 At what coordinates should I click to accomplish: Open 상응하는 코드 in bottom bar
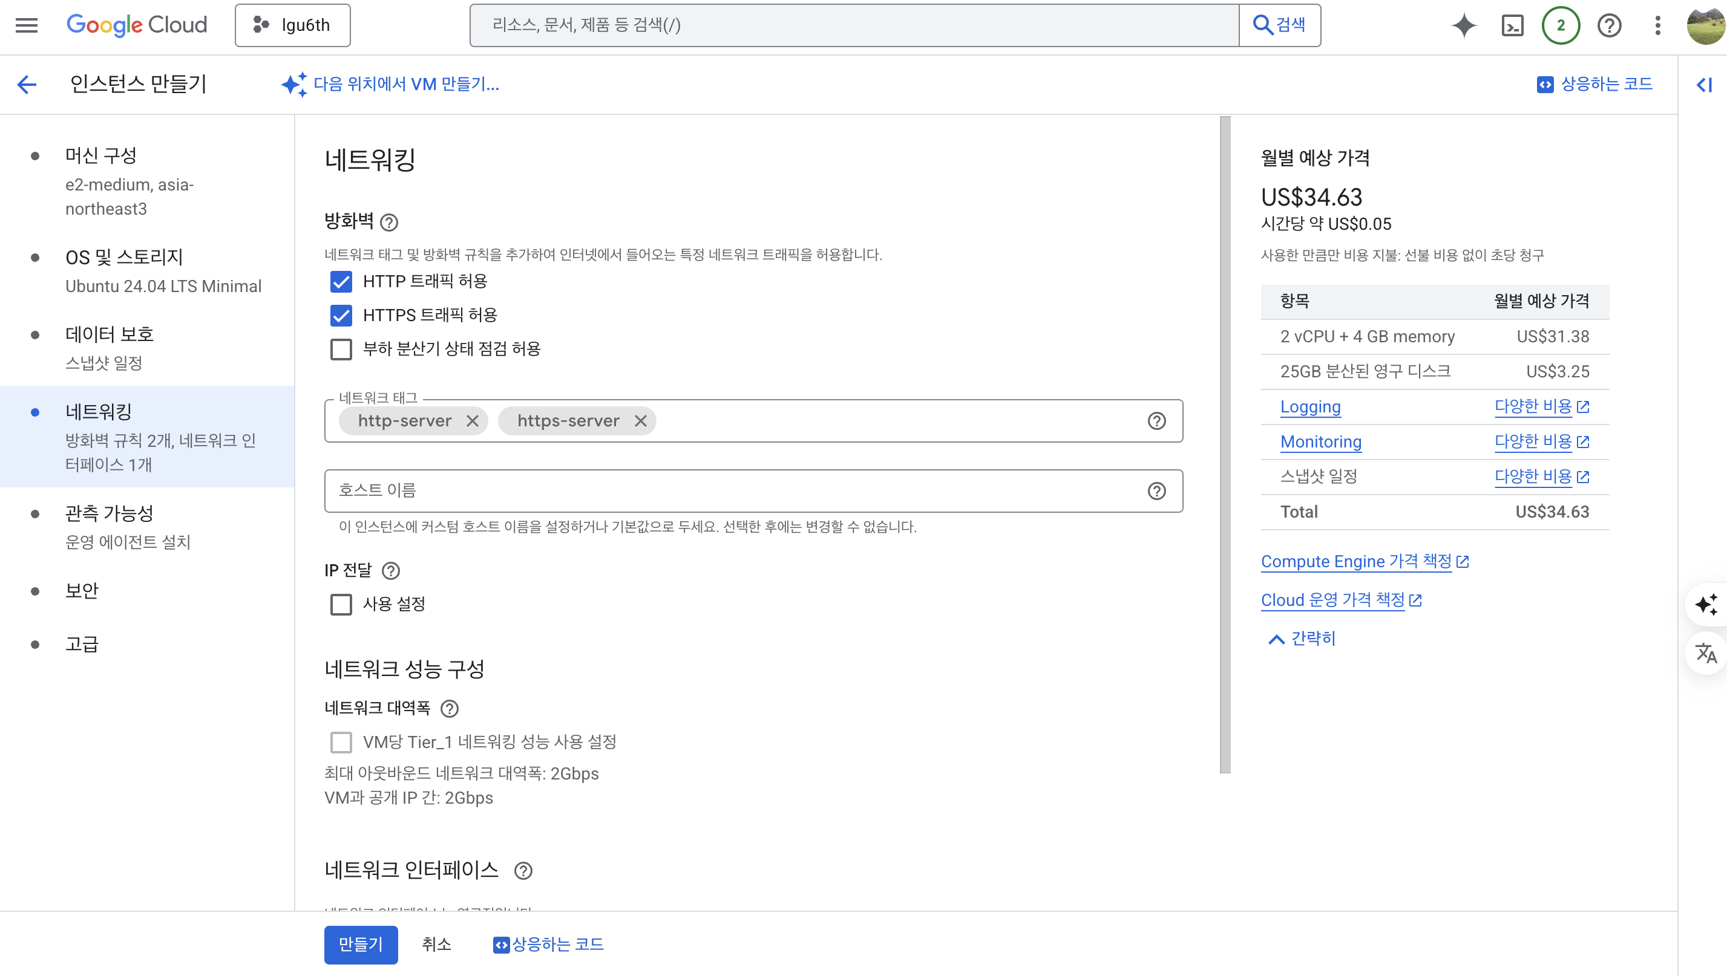(x=548, y=945)
